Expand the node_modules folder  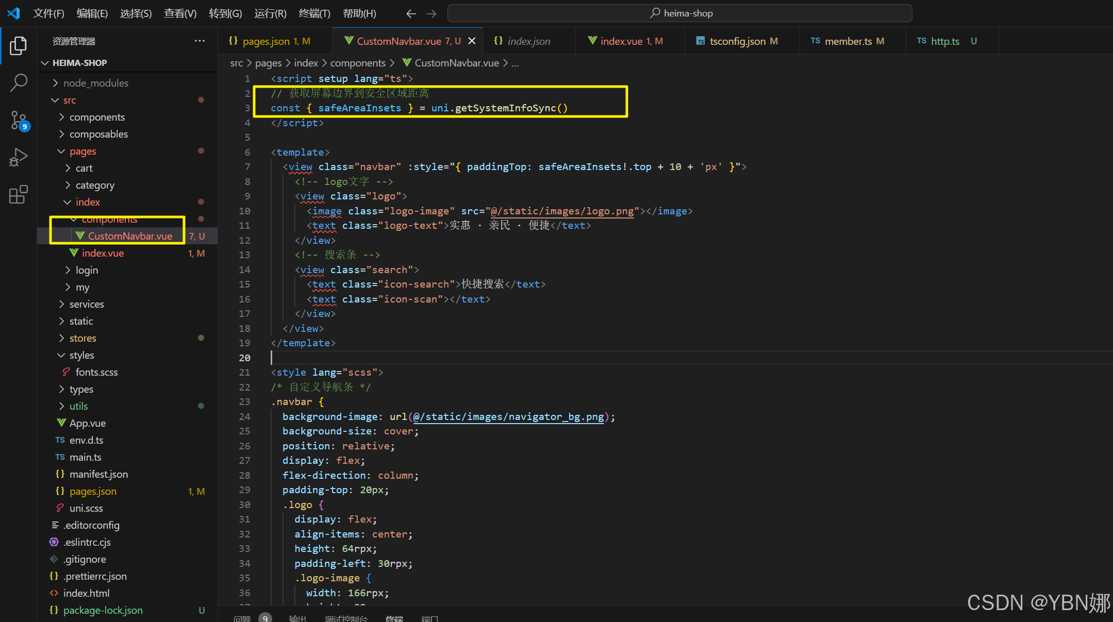coord(96,83)
